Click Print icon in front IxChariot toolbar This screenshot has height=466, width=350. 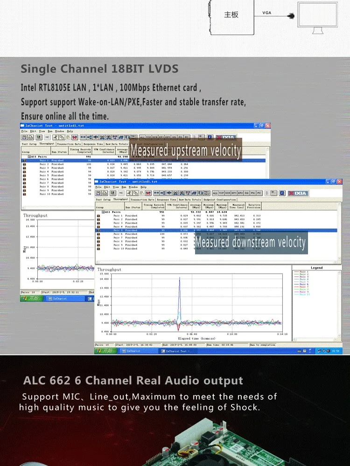[105, 193]
